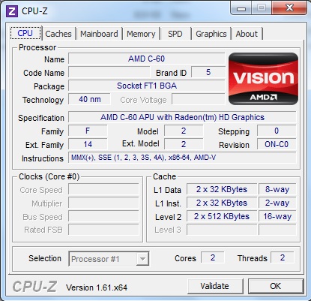Click the AMD Vision logo badge
311x301 pixels.
(x=263, y=79)
